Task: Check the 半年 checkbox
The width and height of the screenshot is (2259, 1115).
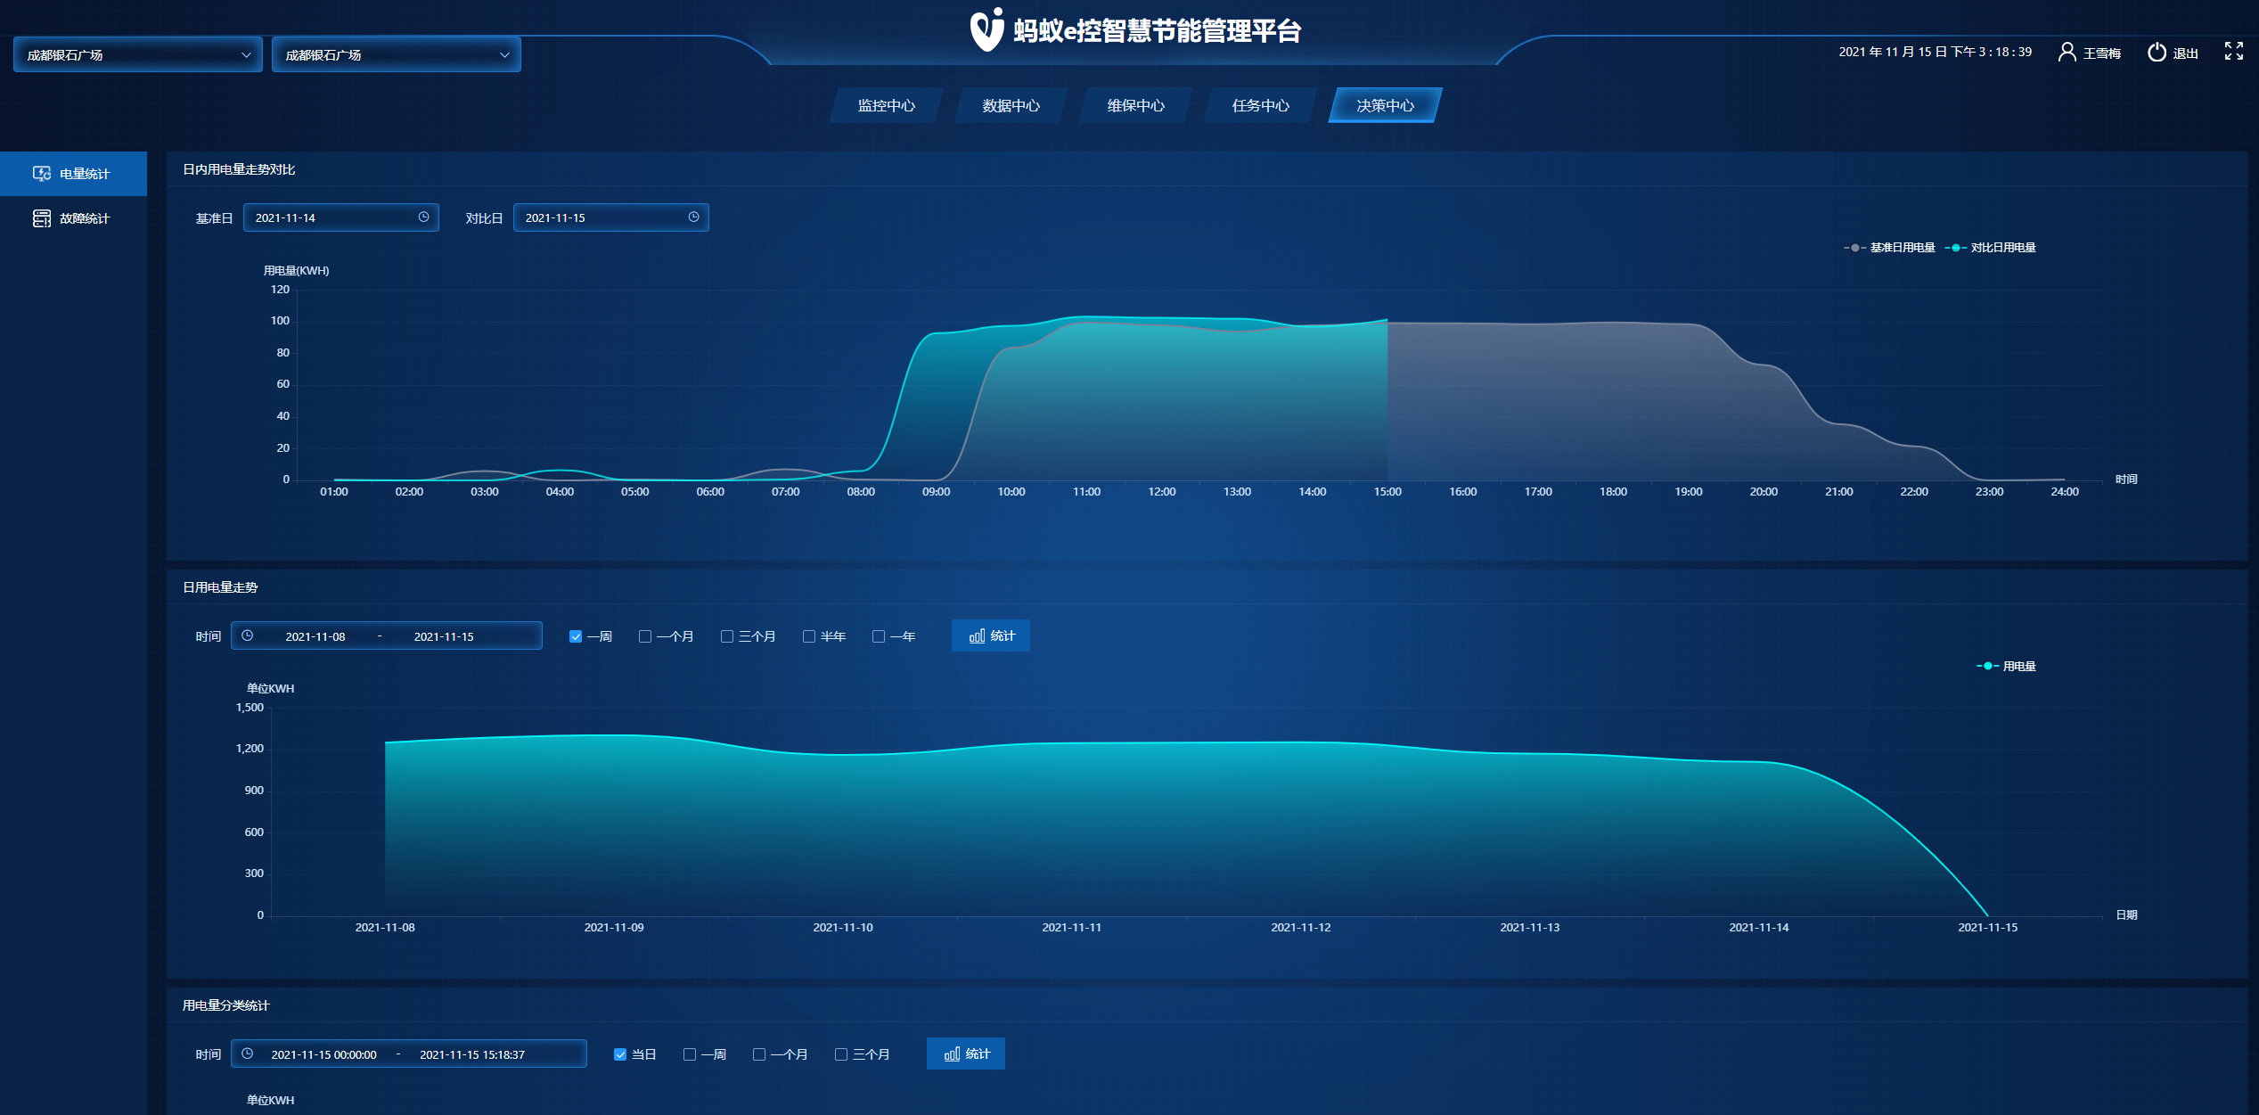Action: 809,636
